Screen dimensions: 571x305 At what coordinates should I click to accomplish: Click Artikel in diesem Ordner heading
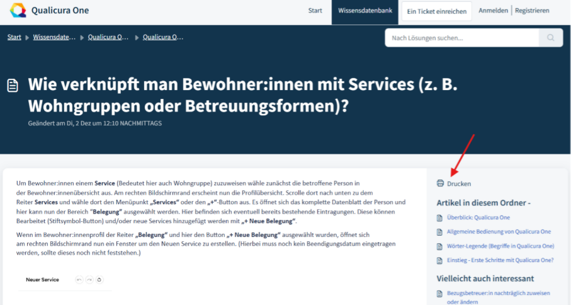point(483,203)
